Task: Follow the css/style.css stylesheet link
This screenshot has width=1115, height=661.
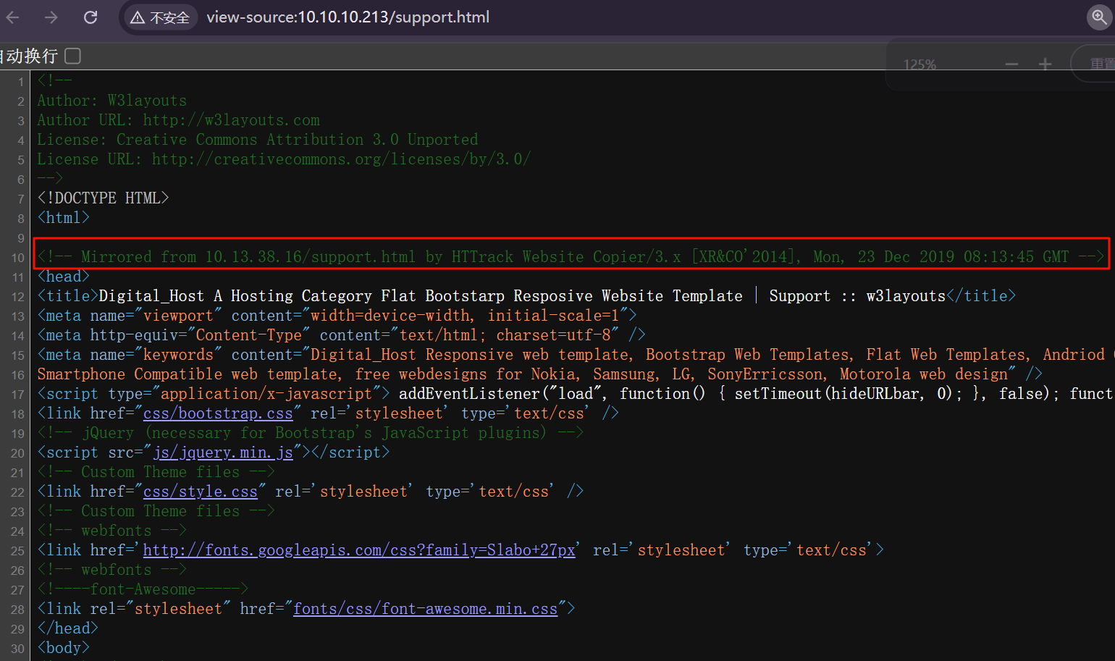Action: 201,492
